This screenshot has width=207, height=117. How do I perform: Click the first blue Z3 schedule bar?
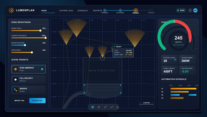(175, 95)
